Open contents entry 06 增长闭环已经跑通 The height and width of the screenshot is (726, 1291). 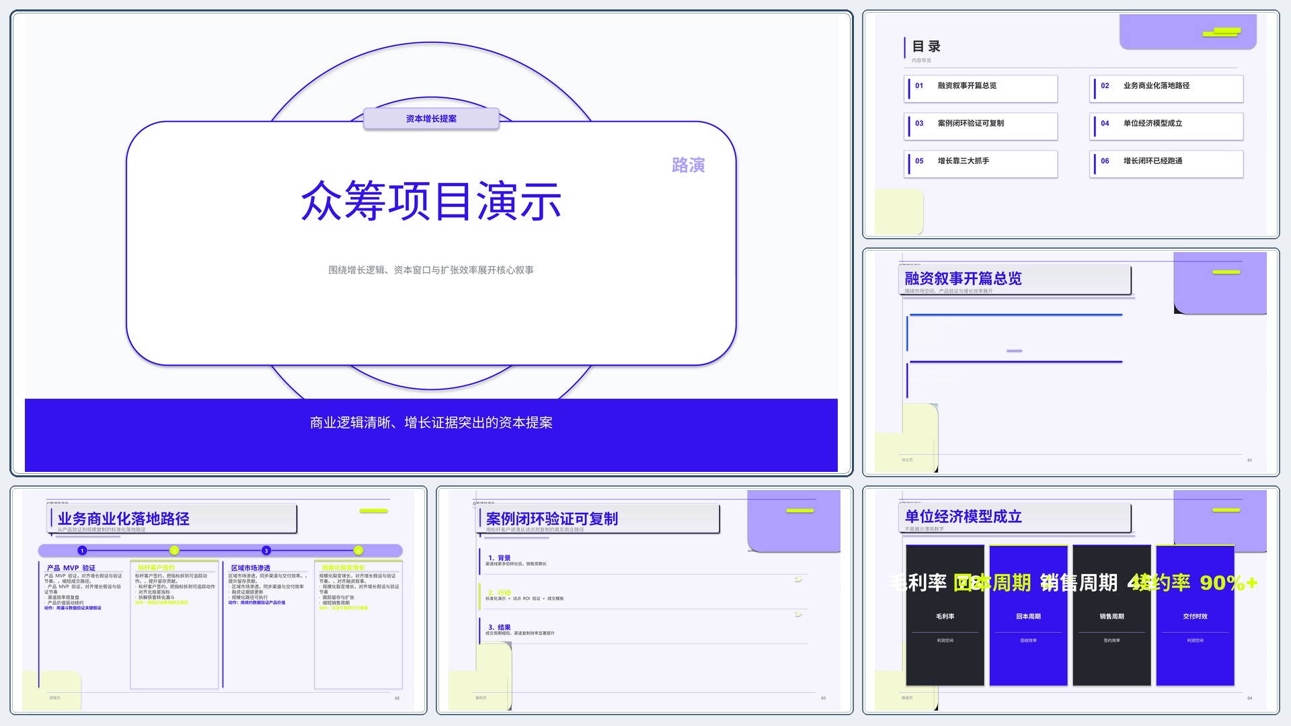coord(1167,164)
